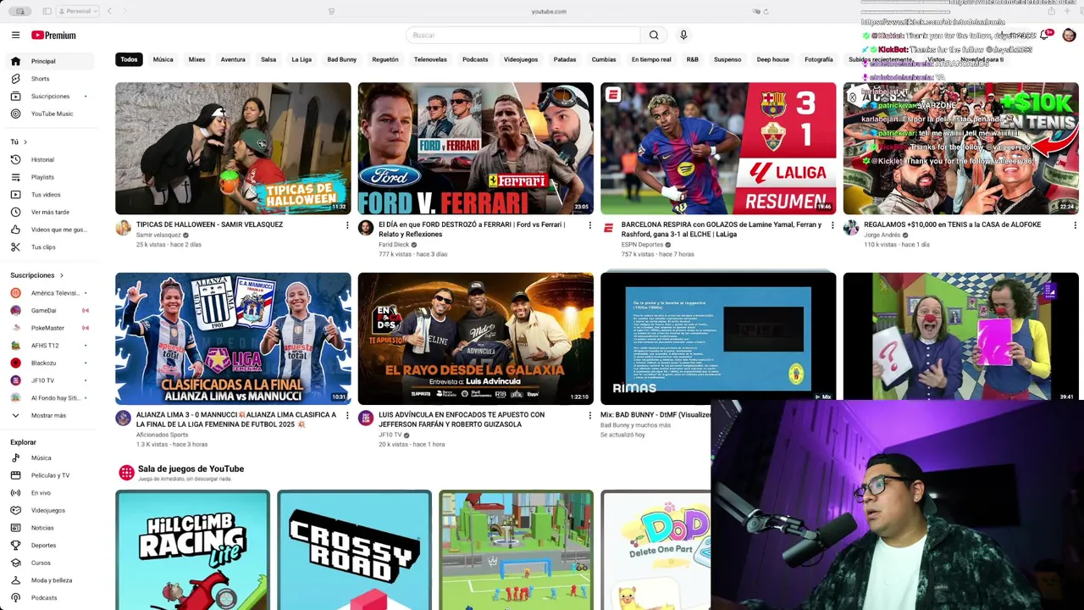Open the Cursos explore category
The image size is (1084, 610).
pos(51,563)
